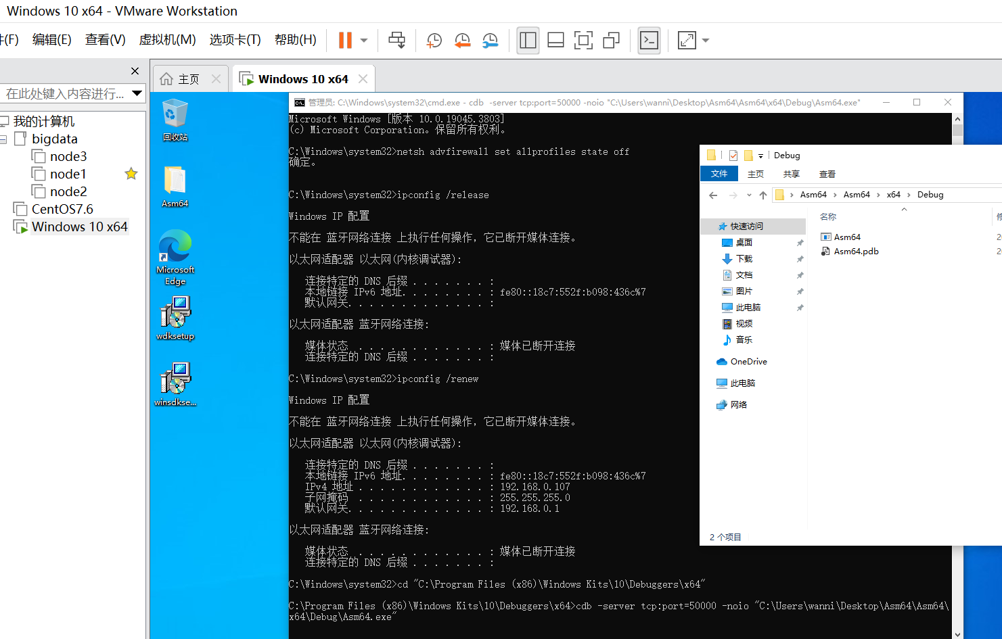Viewport: 1002px width, 639px height.
Task: Open the 查看 ribbon tab in Explorer
Action: pos(827,174)
